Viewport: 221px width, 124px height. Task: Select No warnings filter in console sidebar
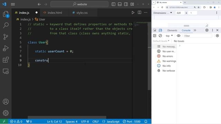pos(166,61)
